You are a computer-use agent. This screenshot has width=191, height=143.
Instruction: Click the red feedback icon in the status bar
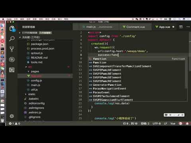click(181, 124)
